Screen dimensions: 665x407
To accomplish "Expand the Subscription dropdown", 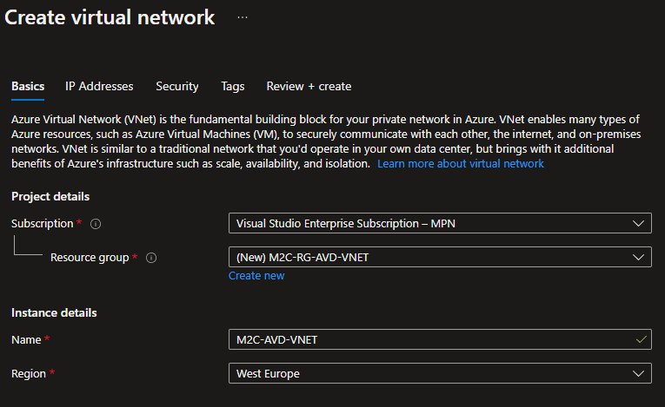I will 440,224.
